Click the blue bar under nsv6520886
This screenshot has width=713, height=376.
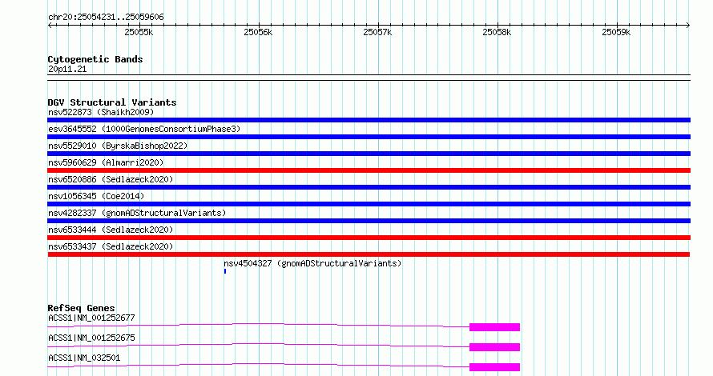[369, 187]
